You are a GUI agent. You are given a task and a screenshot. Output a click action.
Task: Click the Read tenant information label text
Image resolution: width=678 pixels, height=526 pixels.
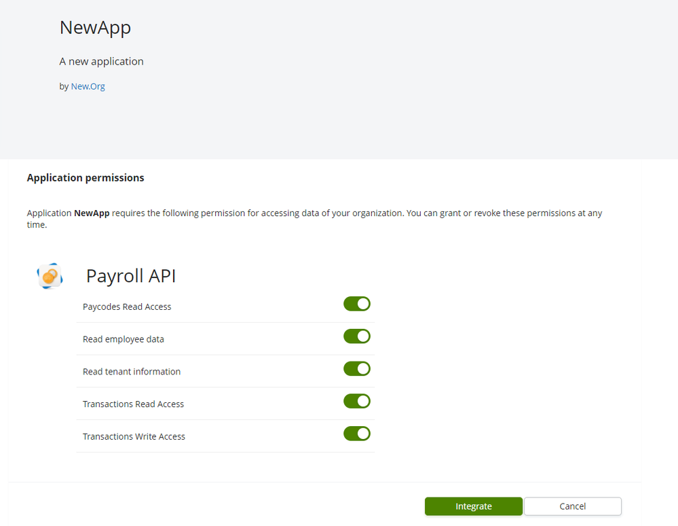pyautogui.click(x=131, y=371)
